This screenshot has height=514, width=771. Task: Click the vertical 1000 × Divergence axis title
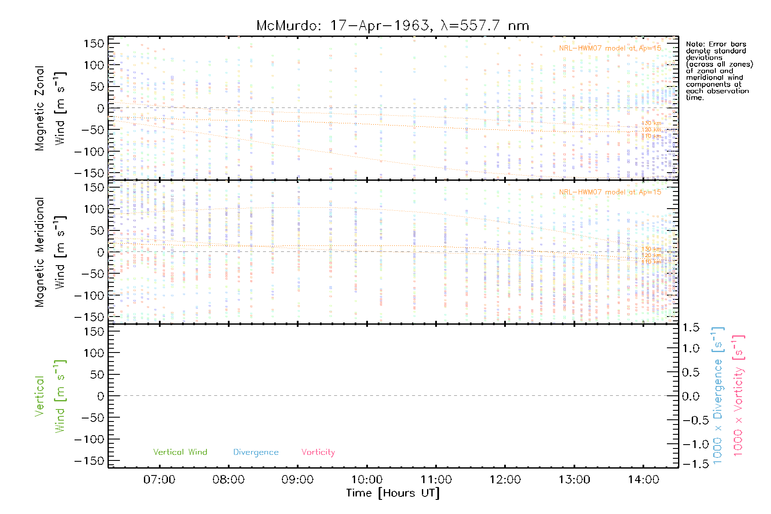[718, 396]
